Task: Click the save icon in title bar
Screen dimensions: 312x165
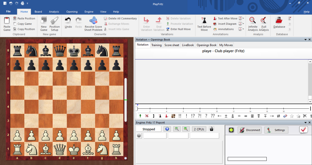Action: coord(5,3)
